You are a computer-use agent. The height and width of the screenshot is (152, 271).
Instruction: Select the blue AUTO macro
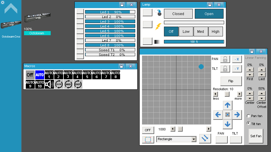39,75
